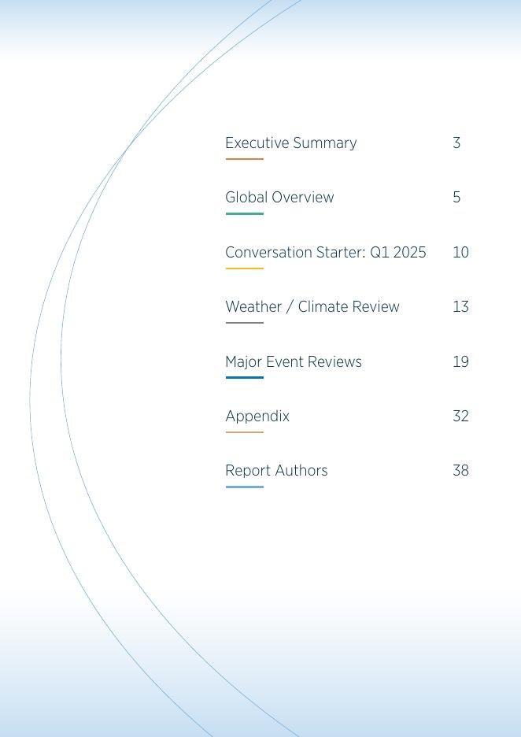Click page number 5 beside Global Overview
The width and height of the screenshot is (521, 737).
pyautogui.click(x=456, y=198)
